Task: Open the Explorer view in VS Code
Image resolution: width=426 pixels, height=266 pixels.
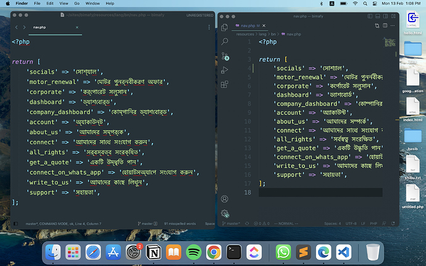Action: coord(224,27)
